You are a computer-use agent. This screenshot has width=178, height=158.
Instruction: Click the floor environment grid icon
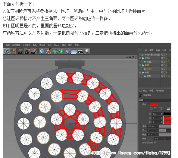74,52
